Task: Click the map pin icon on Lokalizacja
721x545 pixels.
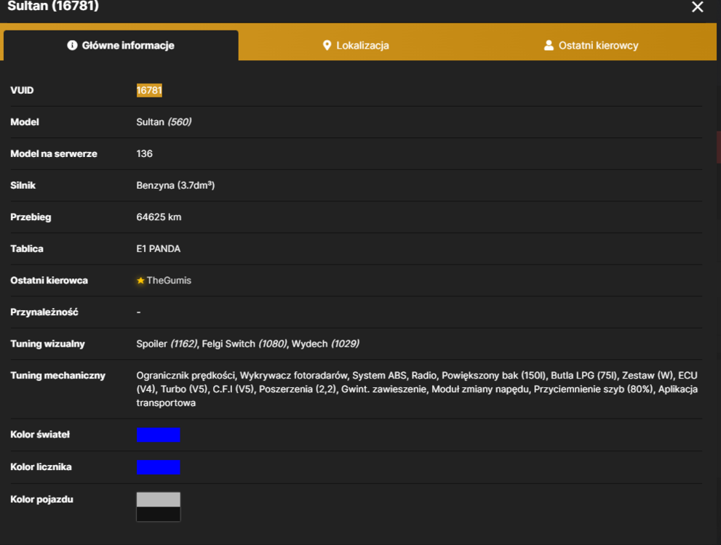Action: point(327,45)
